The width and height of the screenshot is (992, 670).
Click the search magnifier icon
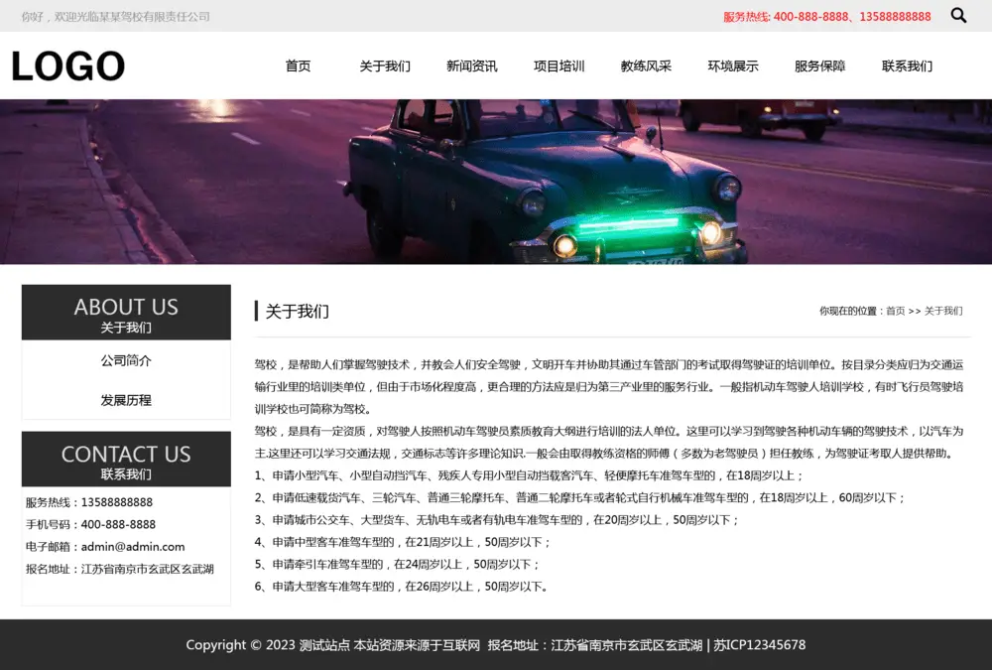957,16
